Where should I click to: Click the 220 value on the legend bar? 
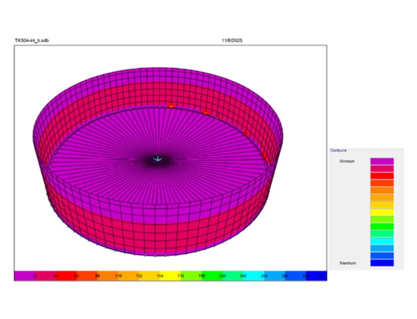click(222, 276)
